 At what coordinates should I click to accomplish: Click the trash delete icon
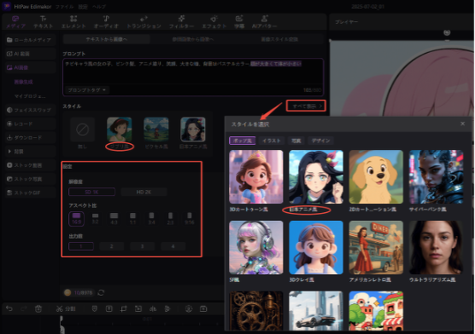[x=38, y=308]
